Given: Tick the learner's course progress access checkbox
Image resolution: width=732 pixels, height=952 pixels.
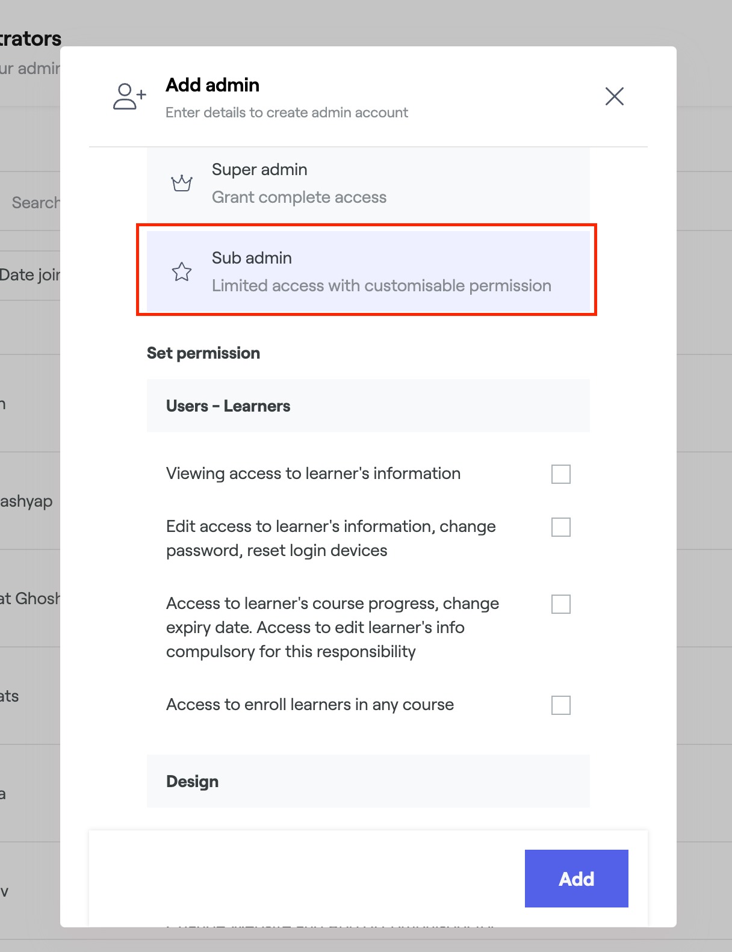Looking at the screenshot, I should (x=560, y=604).
